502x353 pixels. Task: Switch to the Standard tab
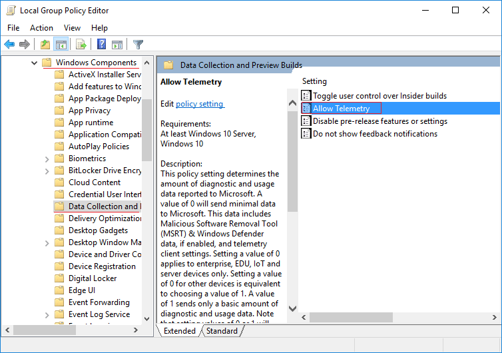pos(222,331)
